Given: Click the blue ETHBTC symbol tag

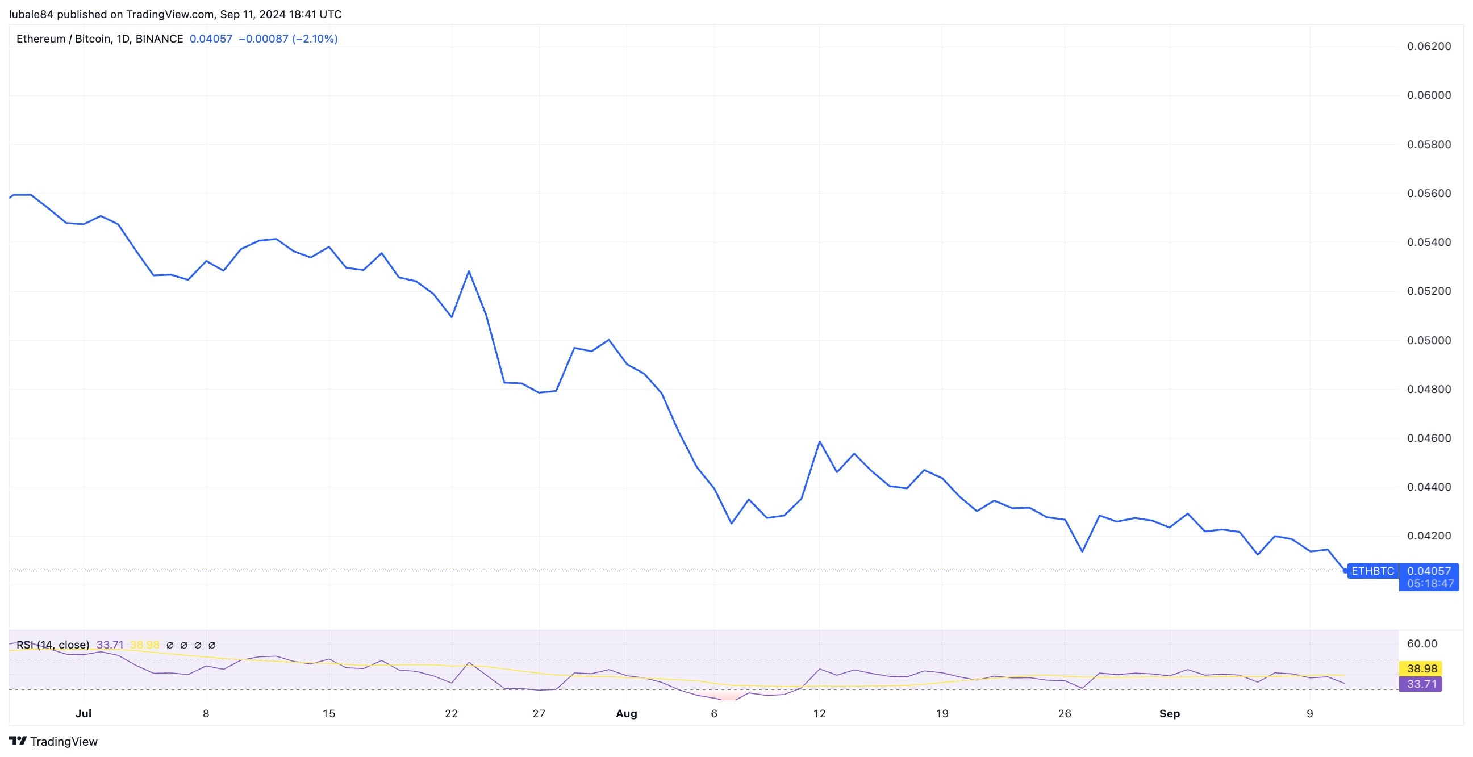Looking at the screenshot, I should pyautogui.click(x=1372, y=571).
